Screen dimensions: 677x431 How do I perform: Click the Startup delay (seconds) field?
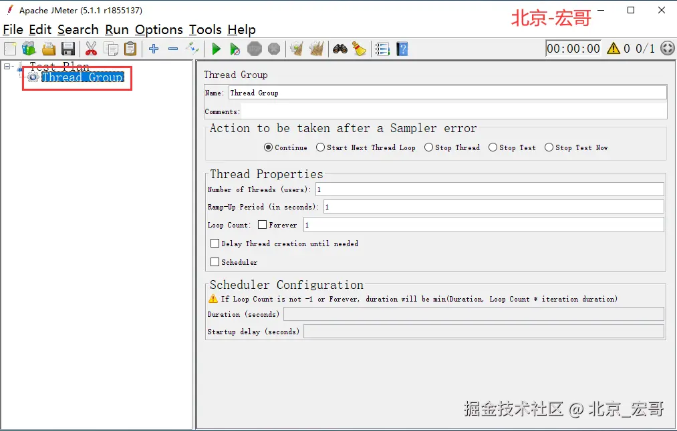pyautogui.click(x=484, y=332)
